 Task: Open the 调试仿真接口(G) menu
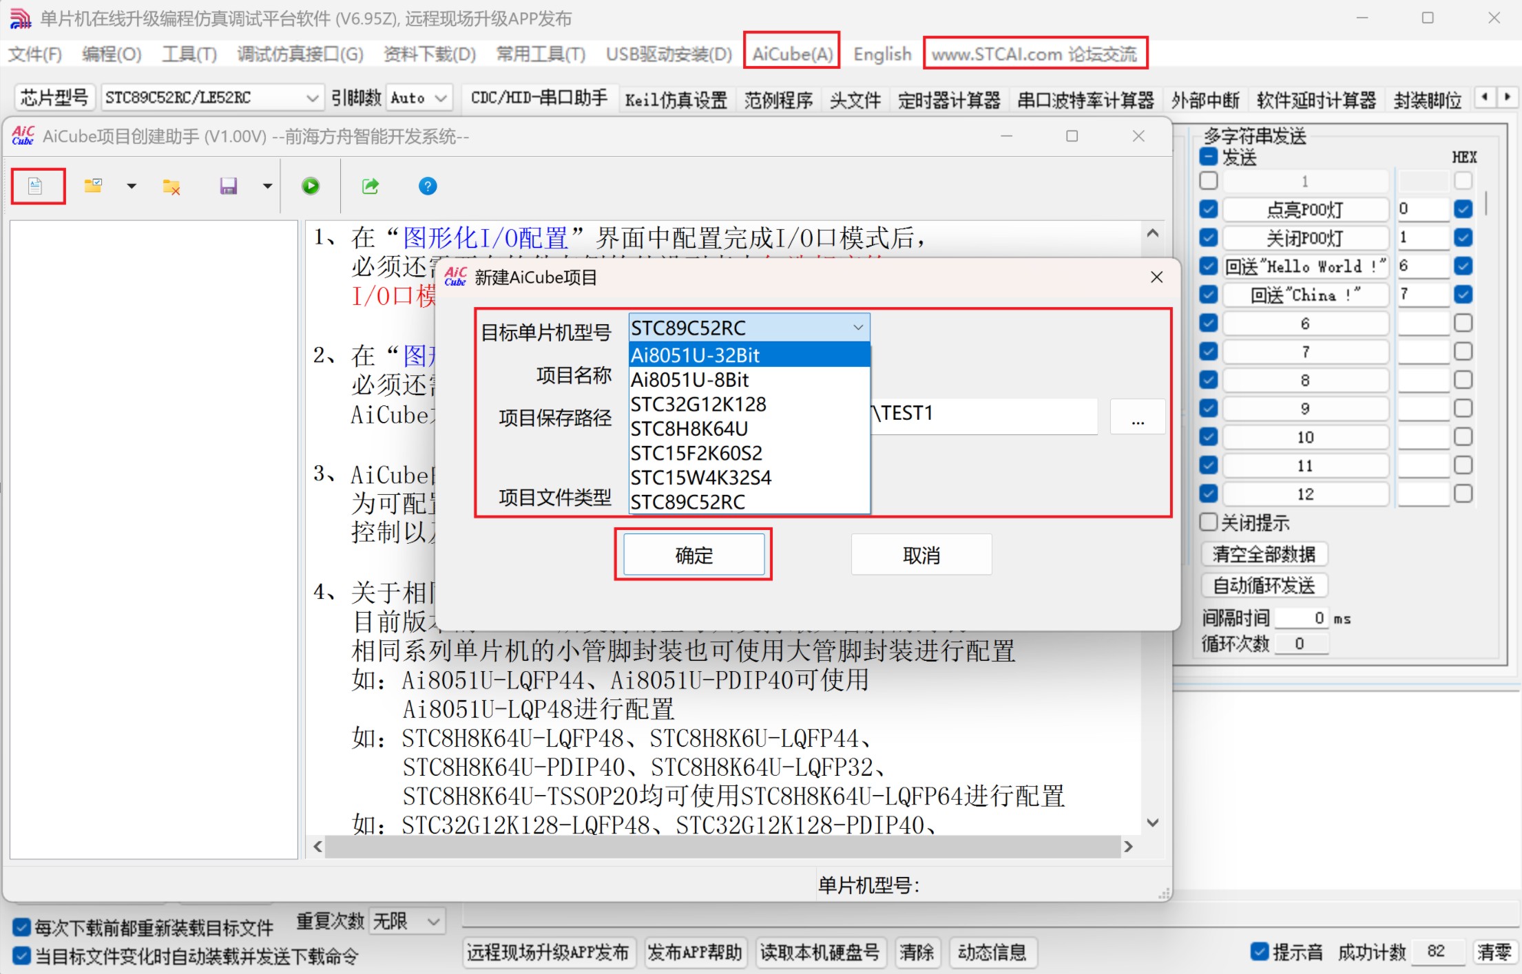click(x=300, y=54)
